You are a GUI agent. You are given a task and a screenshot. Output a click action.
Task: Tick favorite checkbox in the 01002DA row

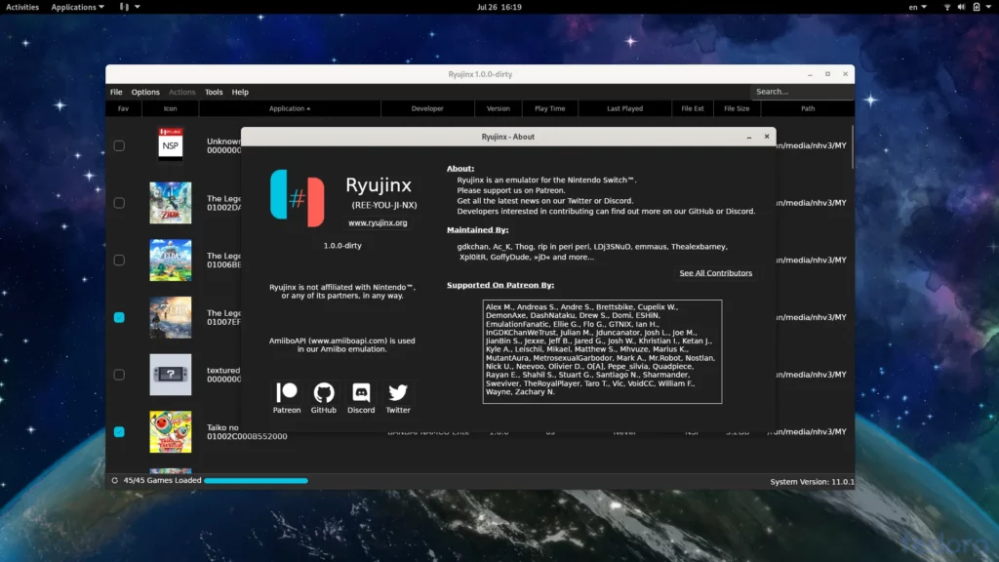pos(119,203)
